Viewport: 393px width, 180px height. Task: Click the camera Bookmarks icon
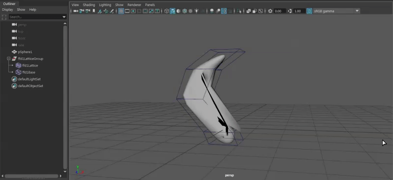(x=94, y=11)
